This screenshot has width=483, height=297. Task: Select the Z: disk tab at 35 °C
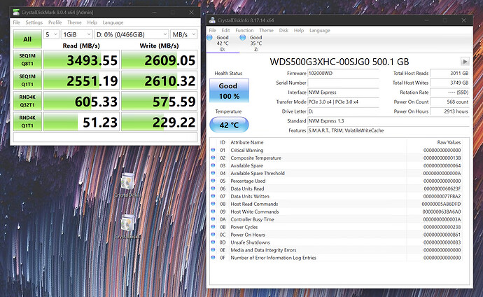[255, 43]
